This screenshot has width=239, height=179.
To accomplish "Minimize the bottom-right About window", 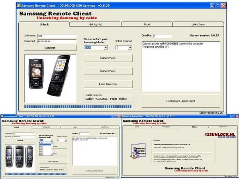I will coord(231,116).
